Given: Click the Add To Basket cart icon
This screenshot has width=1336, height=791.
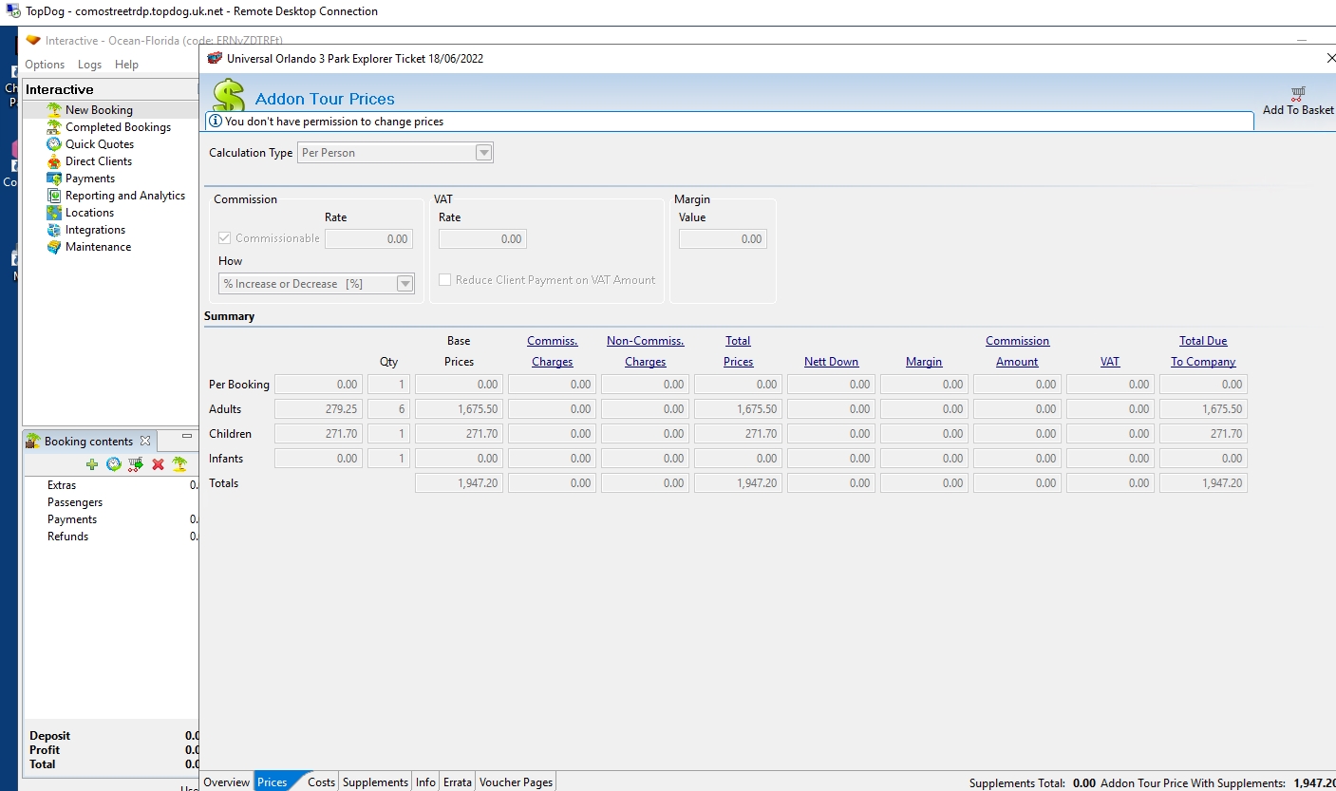Looking at the screenshot, I should (x=1297, y=94).
